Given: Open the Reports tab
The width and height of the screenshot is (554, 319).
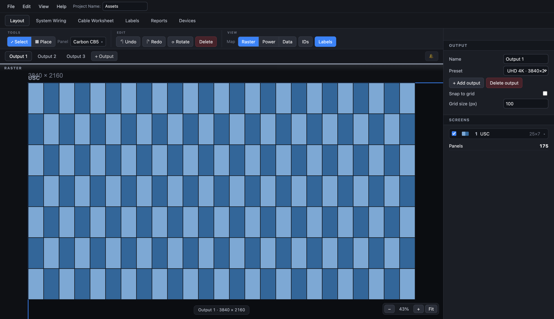Looking at the screenshot, I should click(x=159, y=21).
